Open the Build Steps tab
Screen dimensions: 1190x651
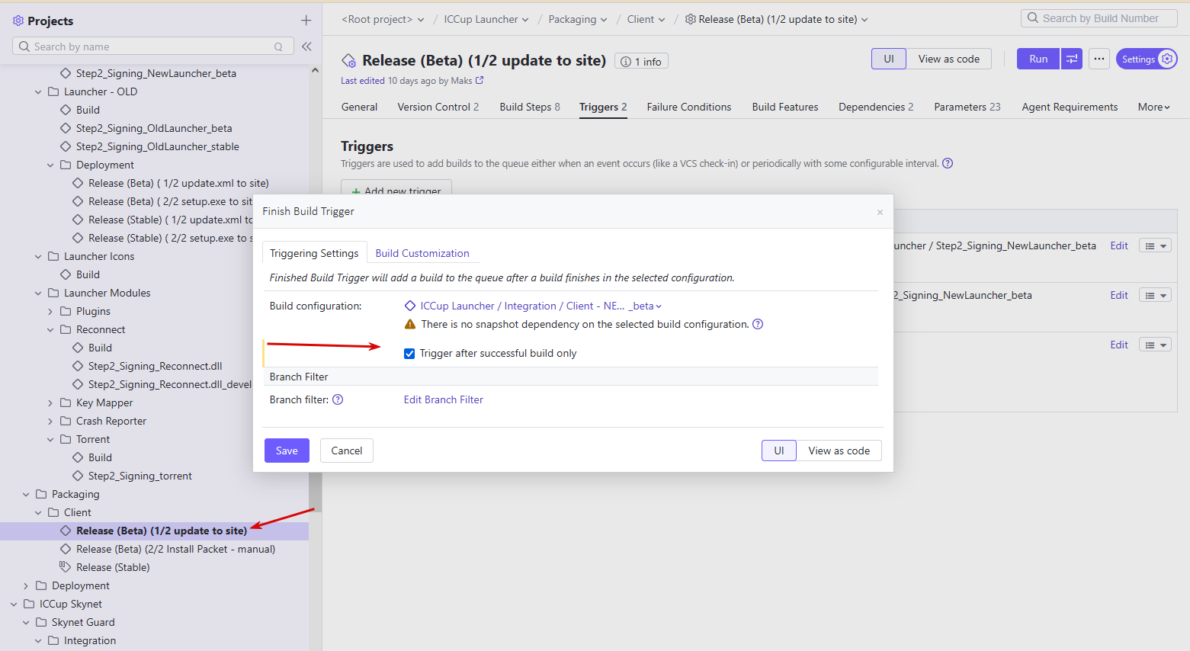[530, 107]
